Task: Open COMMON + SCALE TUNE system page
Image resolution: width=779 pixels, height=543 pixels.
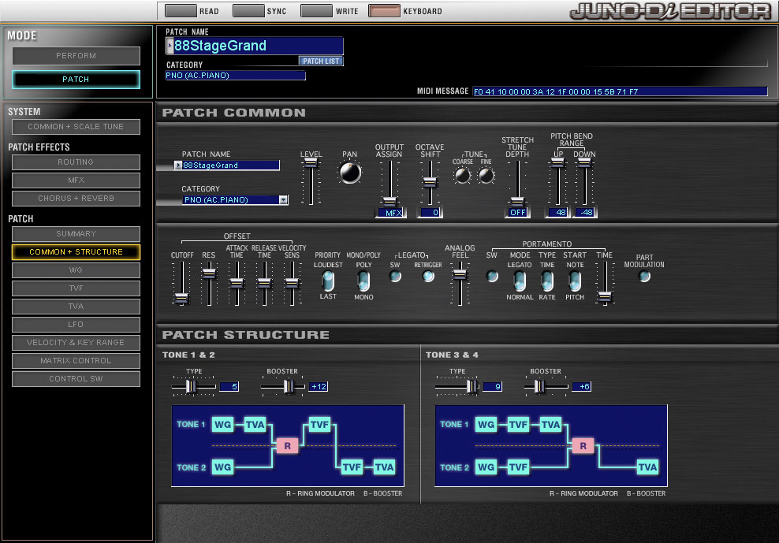Action: [x=76, y=127]
